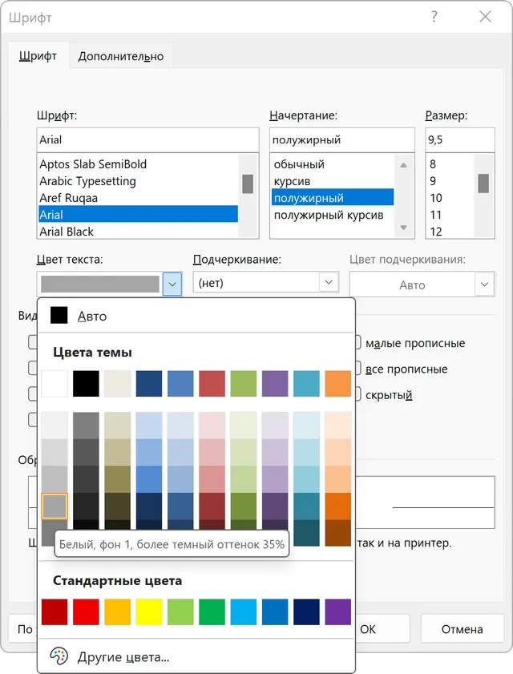Pick black theme color in top row

(86, 383)
